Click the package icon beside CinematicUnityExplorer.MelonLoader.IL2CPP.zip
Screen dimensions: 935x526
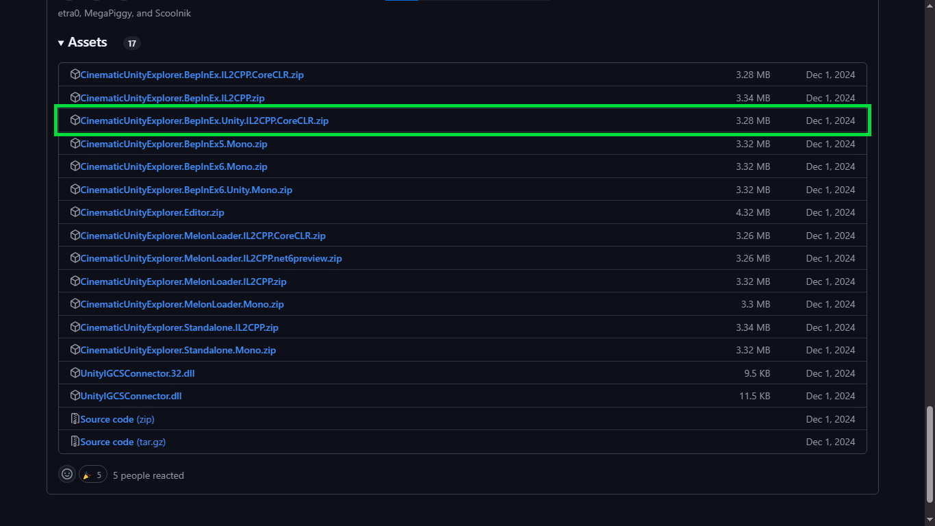point(75,281)
